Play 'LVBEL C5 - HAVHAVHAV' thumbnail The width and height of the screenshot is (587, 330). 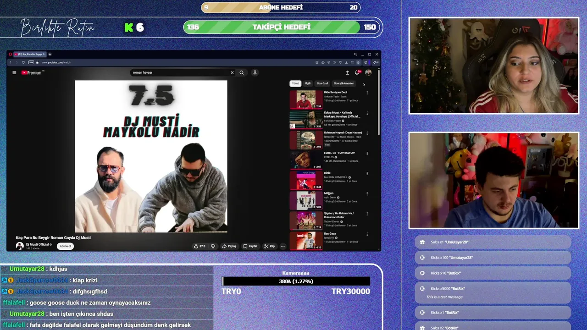point(306,160)
